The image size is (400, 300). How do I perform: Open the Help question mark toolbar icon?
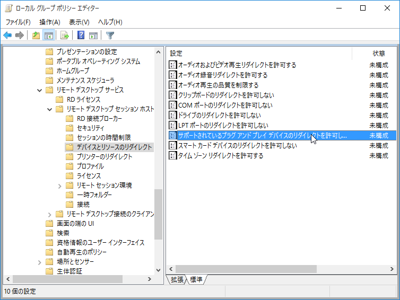pyautogui.click(x=81, y=35)
